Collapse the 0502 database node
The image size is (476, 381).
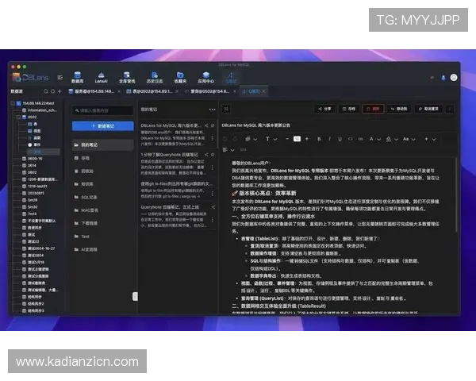pos(18,117)
